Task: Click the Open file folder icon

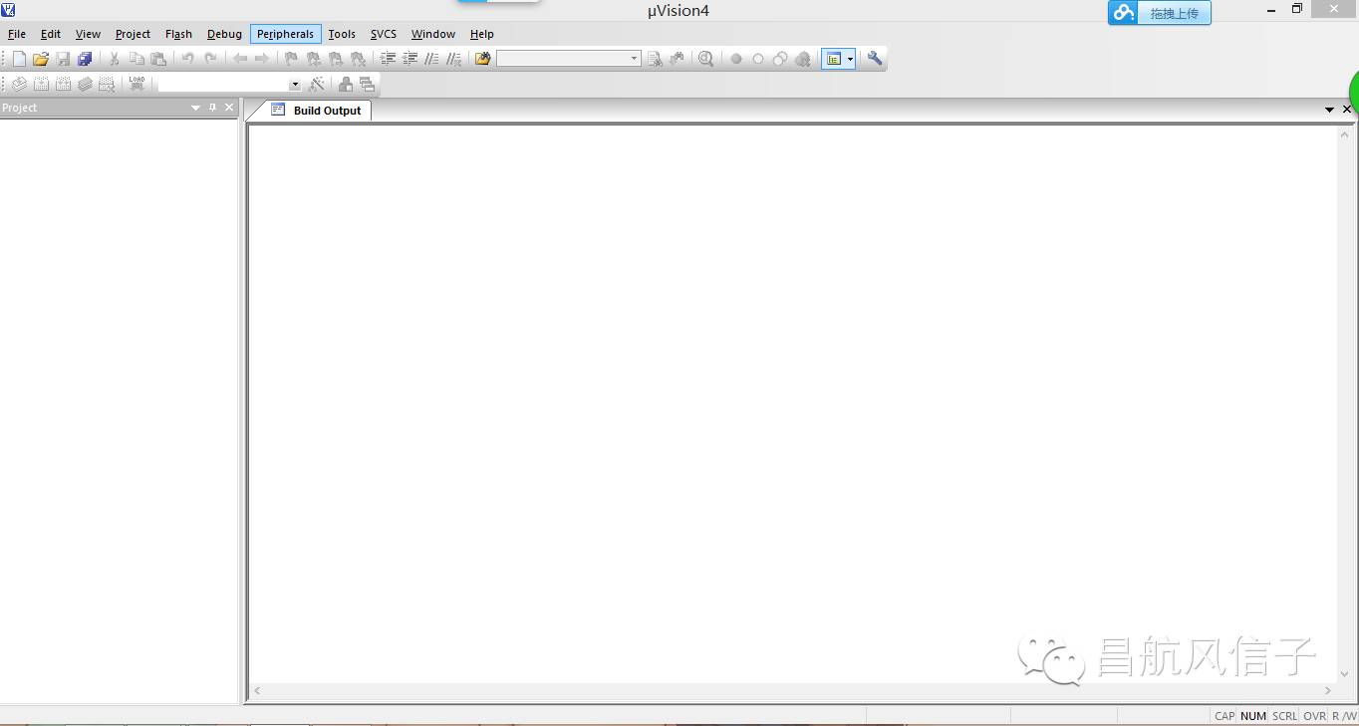Action: 41,59
